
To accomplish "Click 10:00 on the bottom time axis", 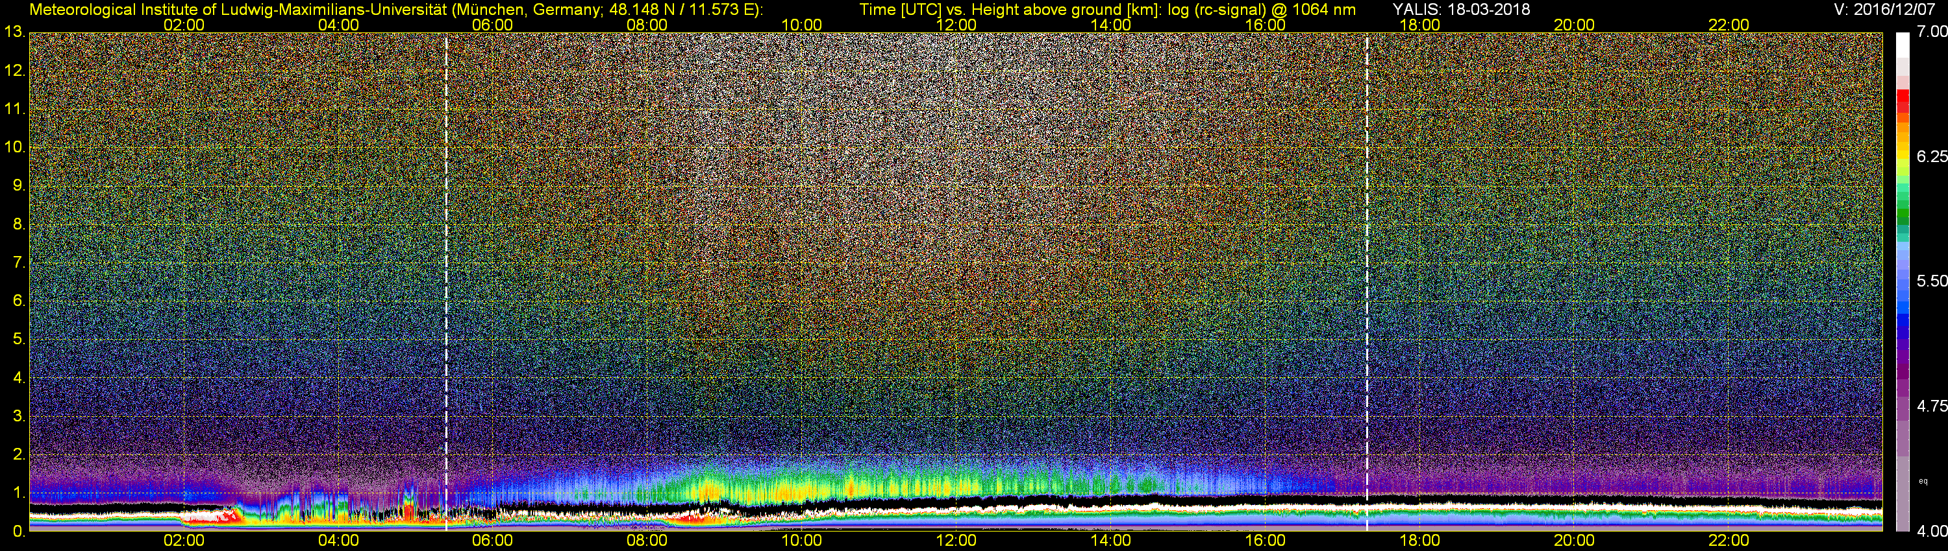I will (801, 541).
